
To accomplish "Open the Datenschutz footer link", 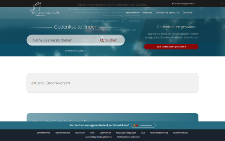I will pyautogui.click(x=105, y=133).
